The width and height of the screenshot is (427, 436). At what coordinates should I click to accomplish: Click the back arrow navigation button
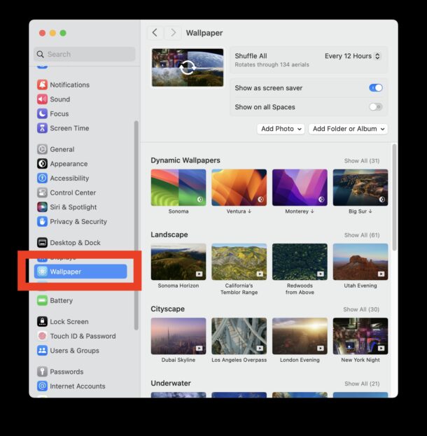tap(155, 33)
